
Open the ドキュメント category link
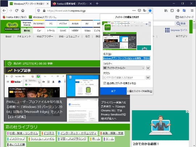[24, 37]
